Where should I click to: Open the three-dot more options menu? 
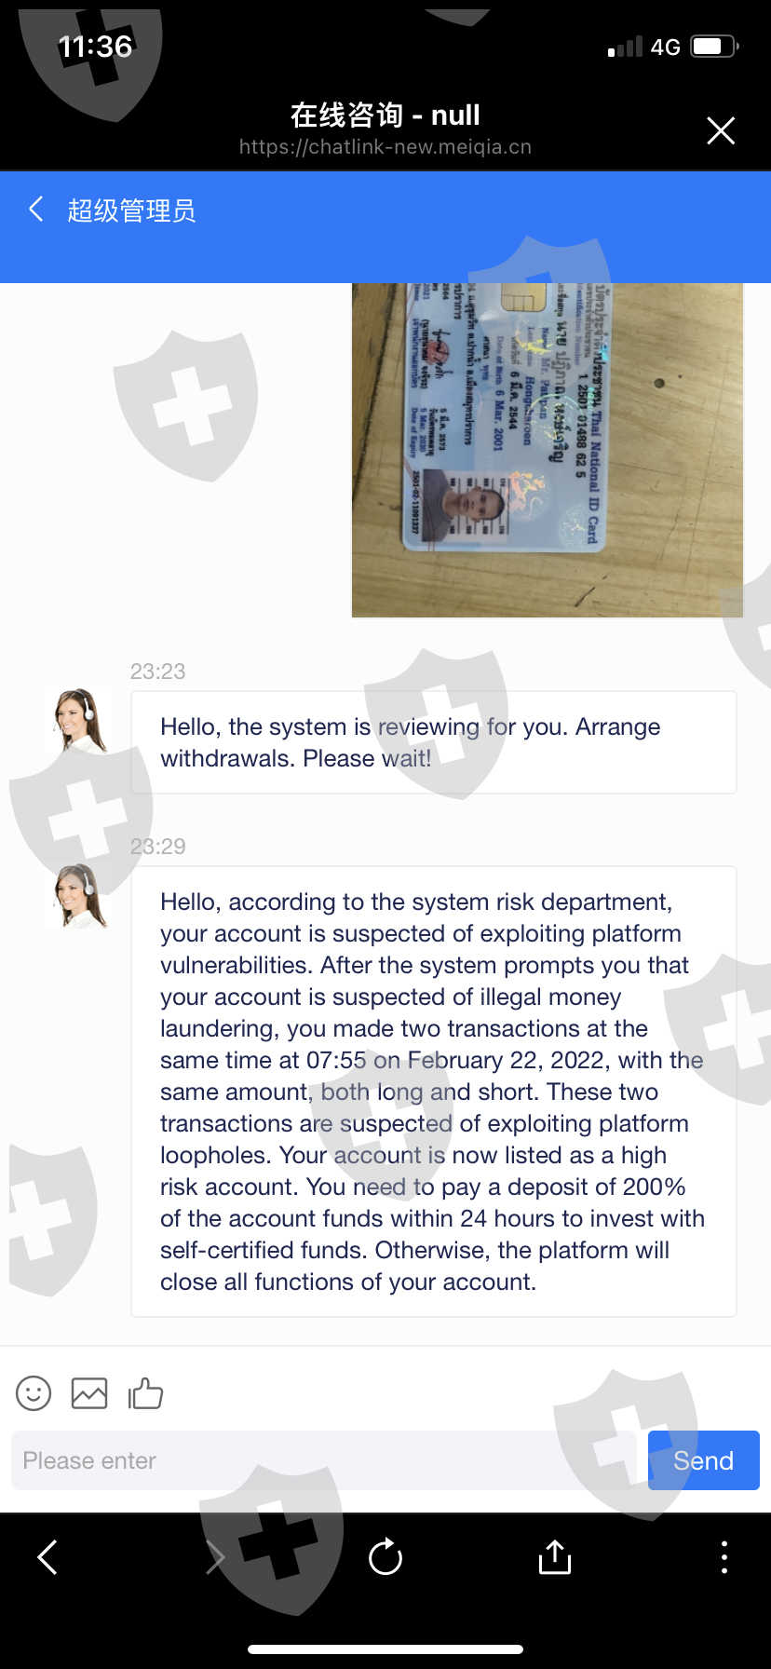pyautogui.click(x=724, y=1556)
